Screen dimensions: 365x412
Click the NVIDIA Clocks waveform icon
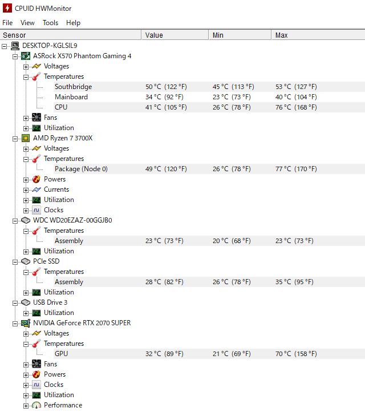pyautogui.click(x=36, y=385)
